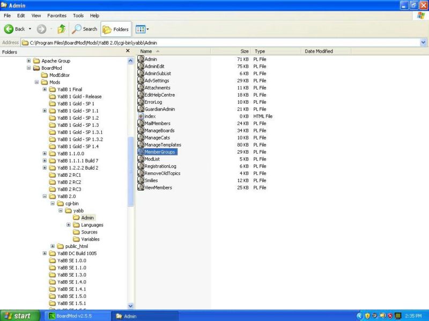
Task: Select the YaBB 2 RC3 folder
Action: 65,189
